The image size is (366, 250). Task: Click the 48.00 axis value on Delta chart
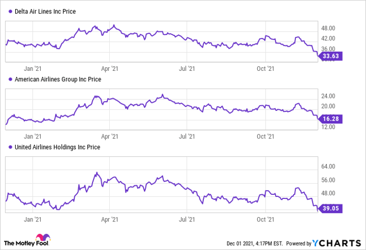click(x=328, y=28)
